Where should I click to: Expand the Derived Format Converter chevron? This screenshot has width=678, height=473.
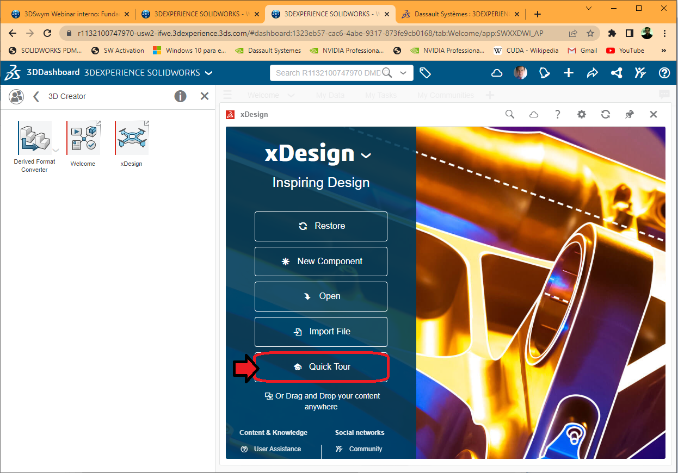click(x=56, y=151)
